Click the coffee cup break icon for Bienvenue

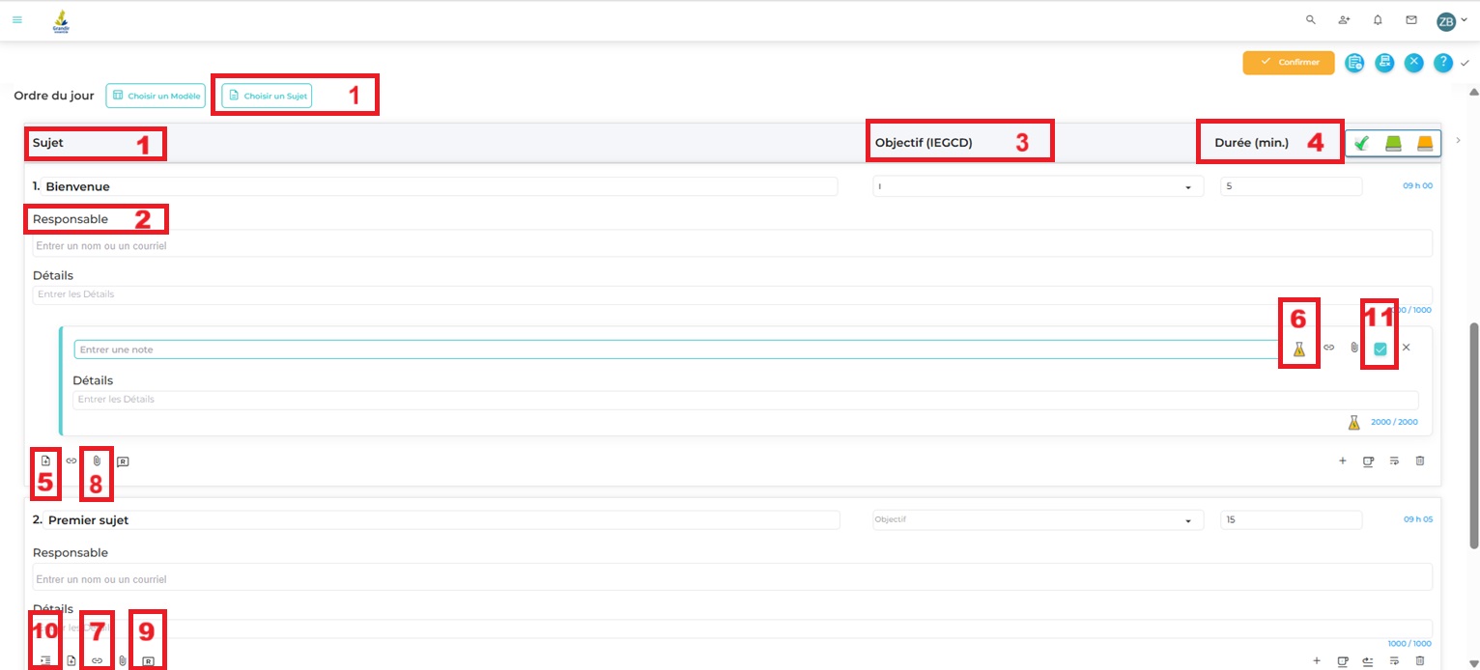click(1368, 461)
